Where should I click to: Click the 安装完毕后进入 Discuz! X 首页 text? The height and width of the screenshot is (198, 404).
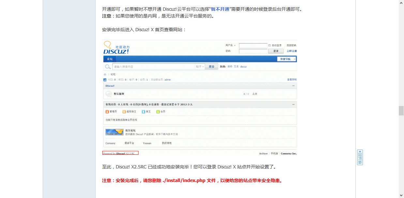(144, 30)
